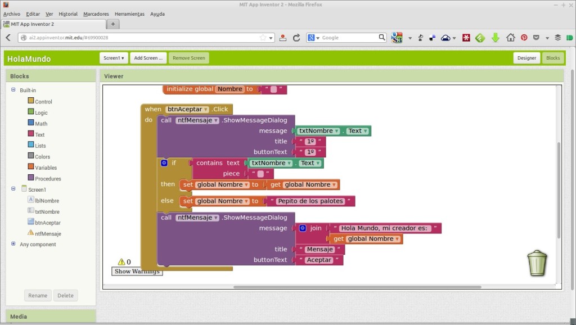This screenshot has width=576, height=325.
Task: Open the Marcadores menu
Action: pyautogui.click(x=96, y=13)
